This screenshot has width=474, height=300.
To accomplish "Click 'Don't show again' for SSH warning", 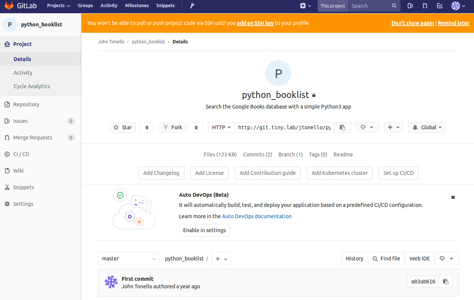I will [413, 23].
